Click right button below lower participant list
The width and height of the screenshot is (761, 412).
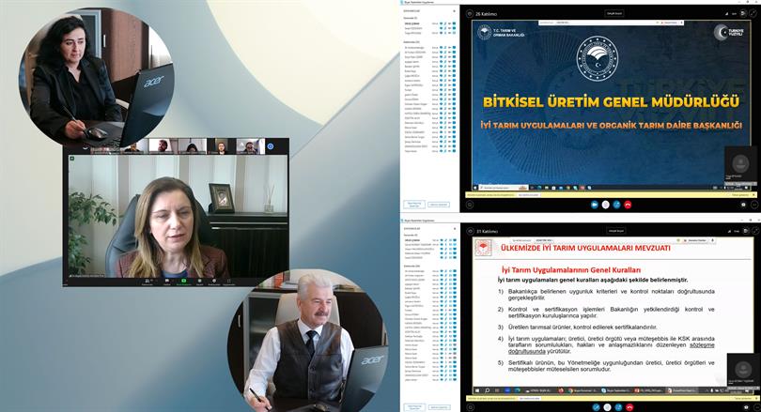(x=439, y=407)
